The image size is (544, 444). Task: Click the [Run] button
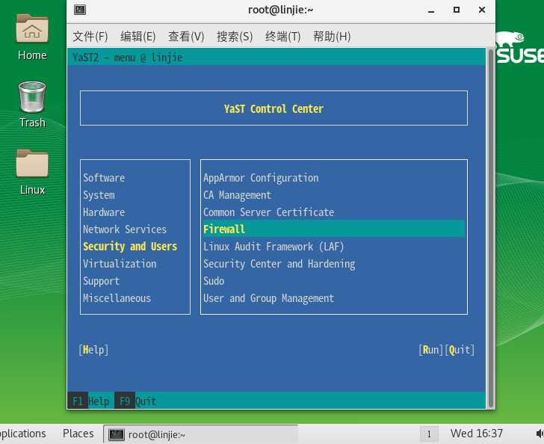pos(431,350)
